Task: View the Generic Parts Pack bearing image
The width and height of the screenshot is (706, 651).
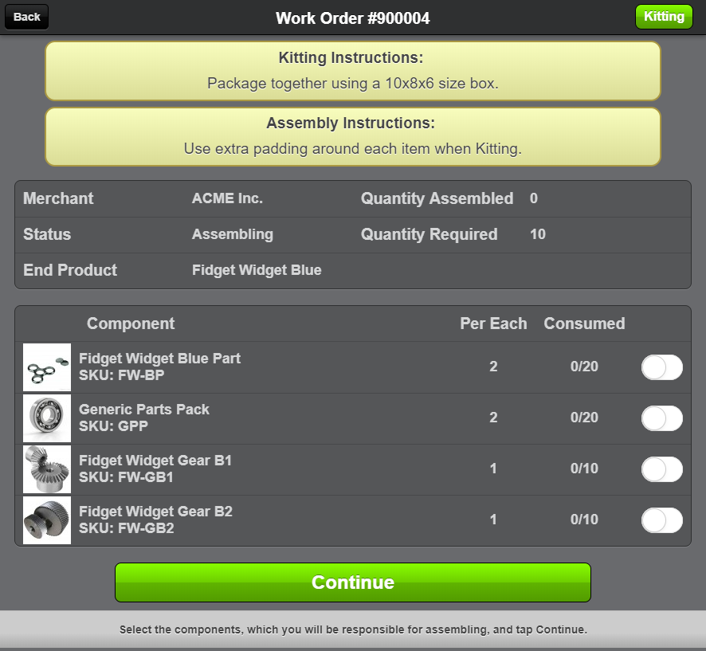Action: click(x=47, y=418)
